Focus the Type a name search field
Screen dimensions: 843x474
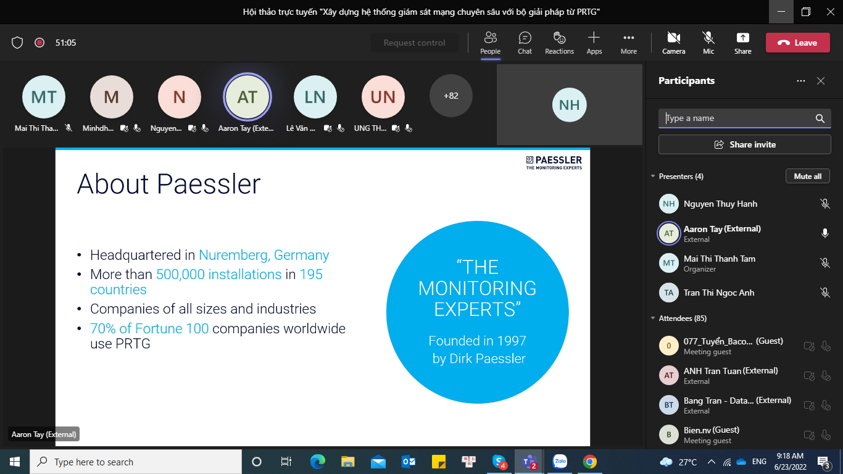(x=745, y=118)
